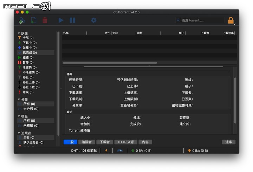Switch to the 一般 tab
Image resolution: width=253 pixels, height=172 pixels.
[70, 142]
